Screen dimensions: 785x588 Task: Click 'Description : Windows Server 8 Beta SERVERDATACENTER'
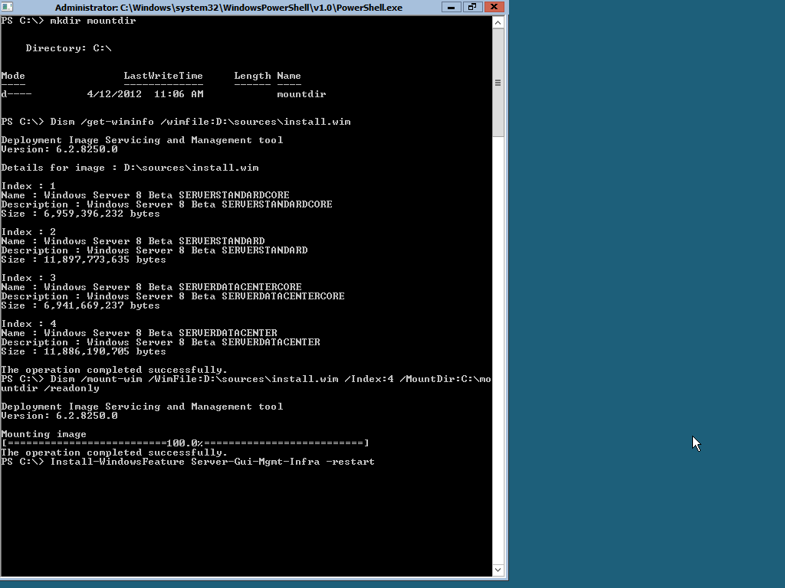click(x=160, y=342)
